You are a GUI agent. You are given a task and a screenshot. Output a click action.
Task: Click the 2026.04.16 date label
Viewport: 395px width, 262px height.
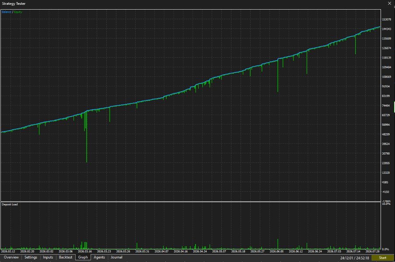[x=181, y=251]
